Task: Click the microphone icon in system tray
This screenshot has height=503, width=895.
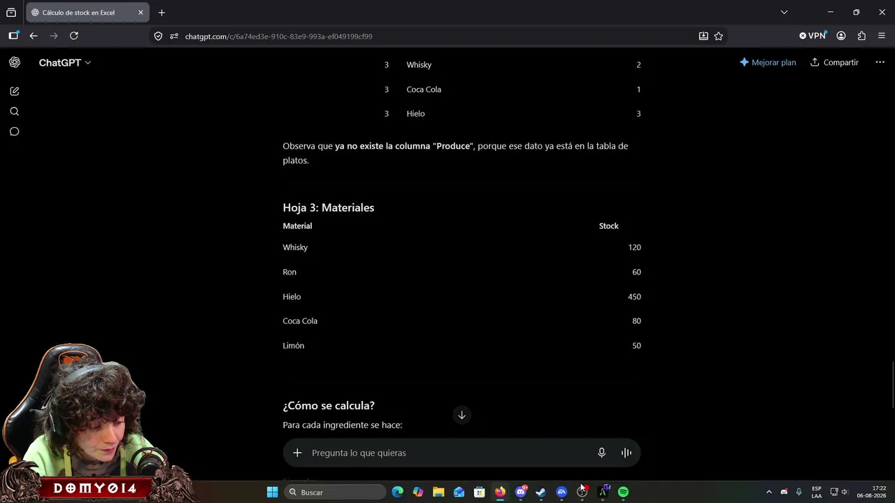Action: click(x=799, y=493)
